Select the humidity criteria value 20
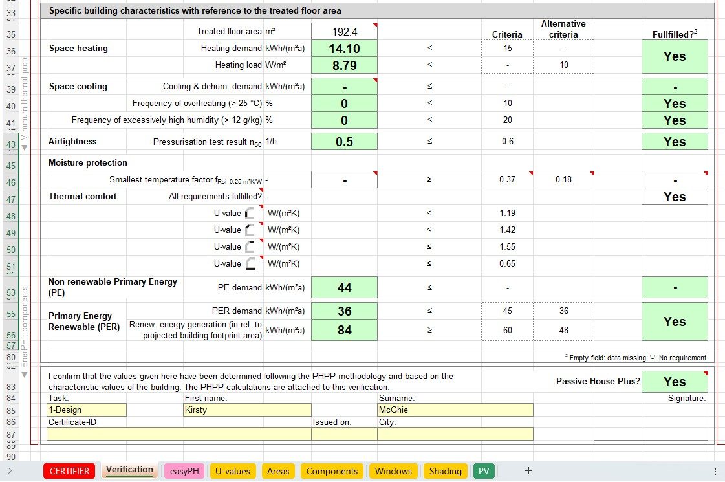This screenshot has height=482, width=725. (x=507, y=120)
